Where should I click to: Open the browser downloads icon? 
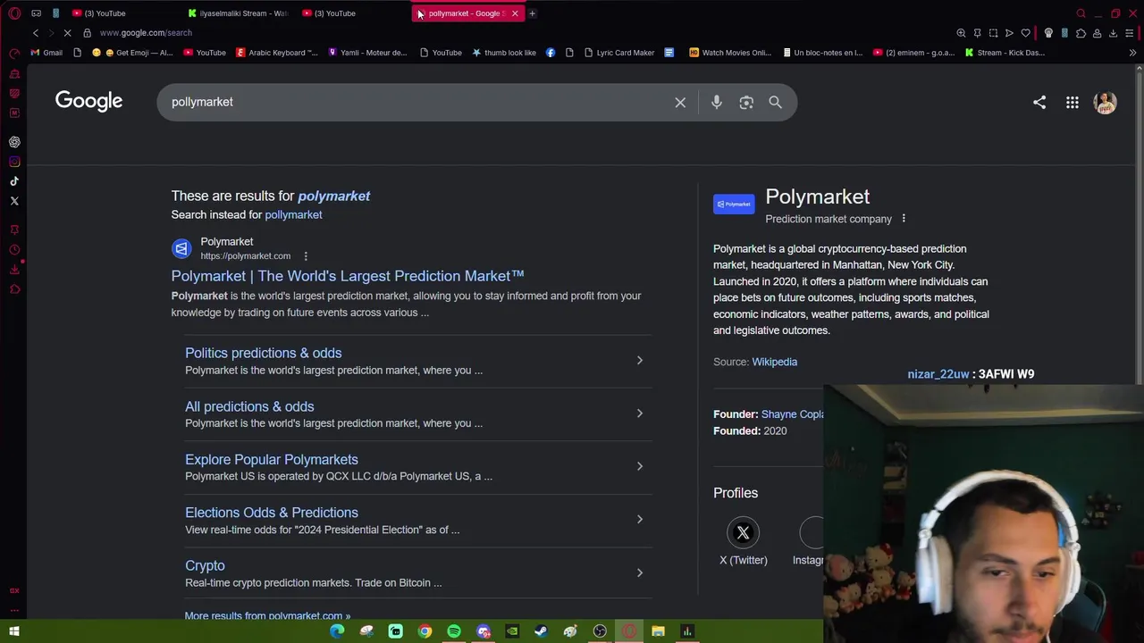[x=1113, y=33]
